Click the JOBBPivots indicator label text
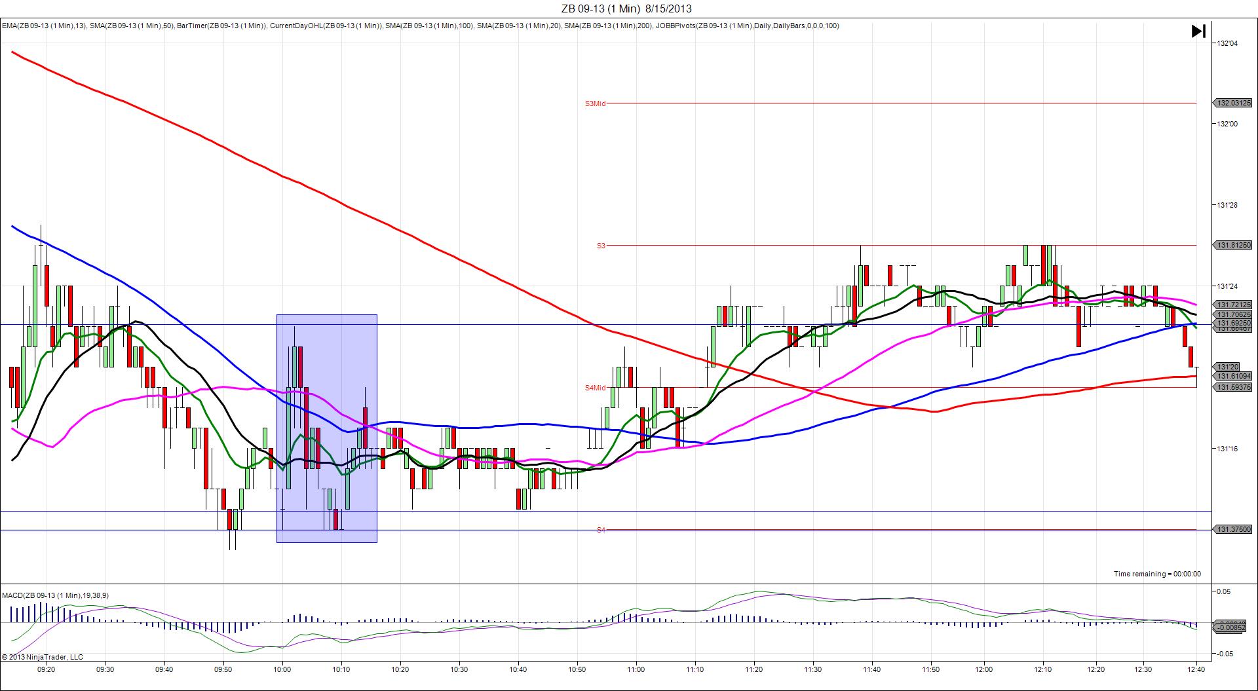Image resolution: width=1258 pixels, height=691 pixels. click(748, 26)
